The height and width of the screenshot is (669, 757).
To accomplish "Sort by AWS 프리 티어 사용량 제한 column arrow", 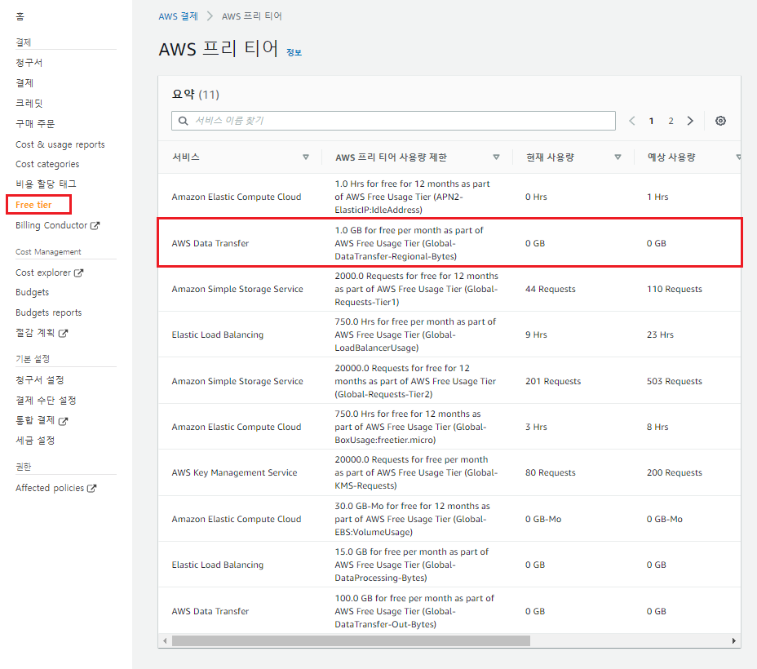I will (x=496, y=157).
